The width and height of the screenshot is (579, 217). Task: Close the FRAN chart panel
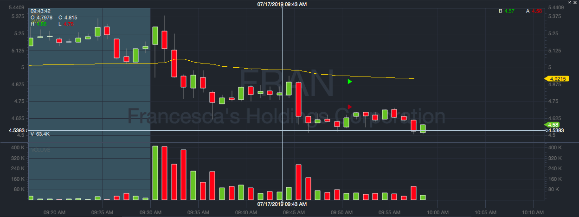575,2
